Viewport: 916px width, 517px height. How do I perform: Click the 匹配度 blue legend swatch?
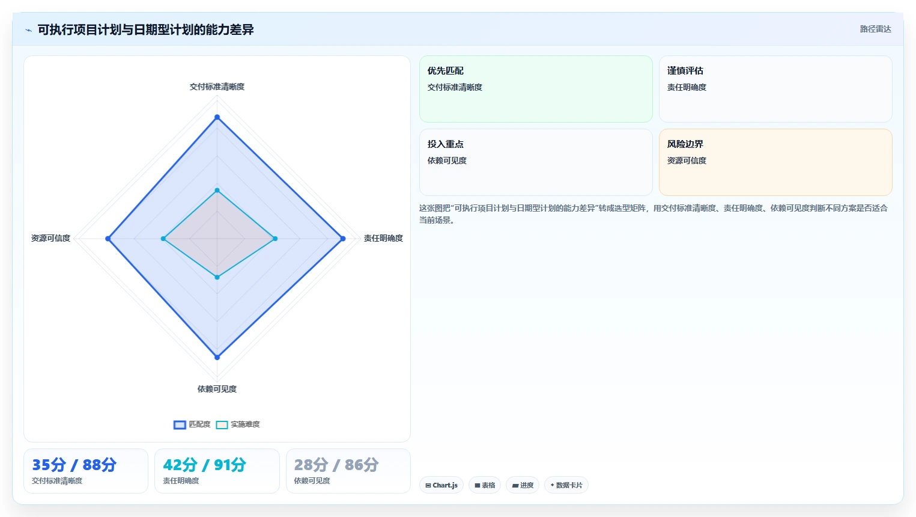coord(180,425)
